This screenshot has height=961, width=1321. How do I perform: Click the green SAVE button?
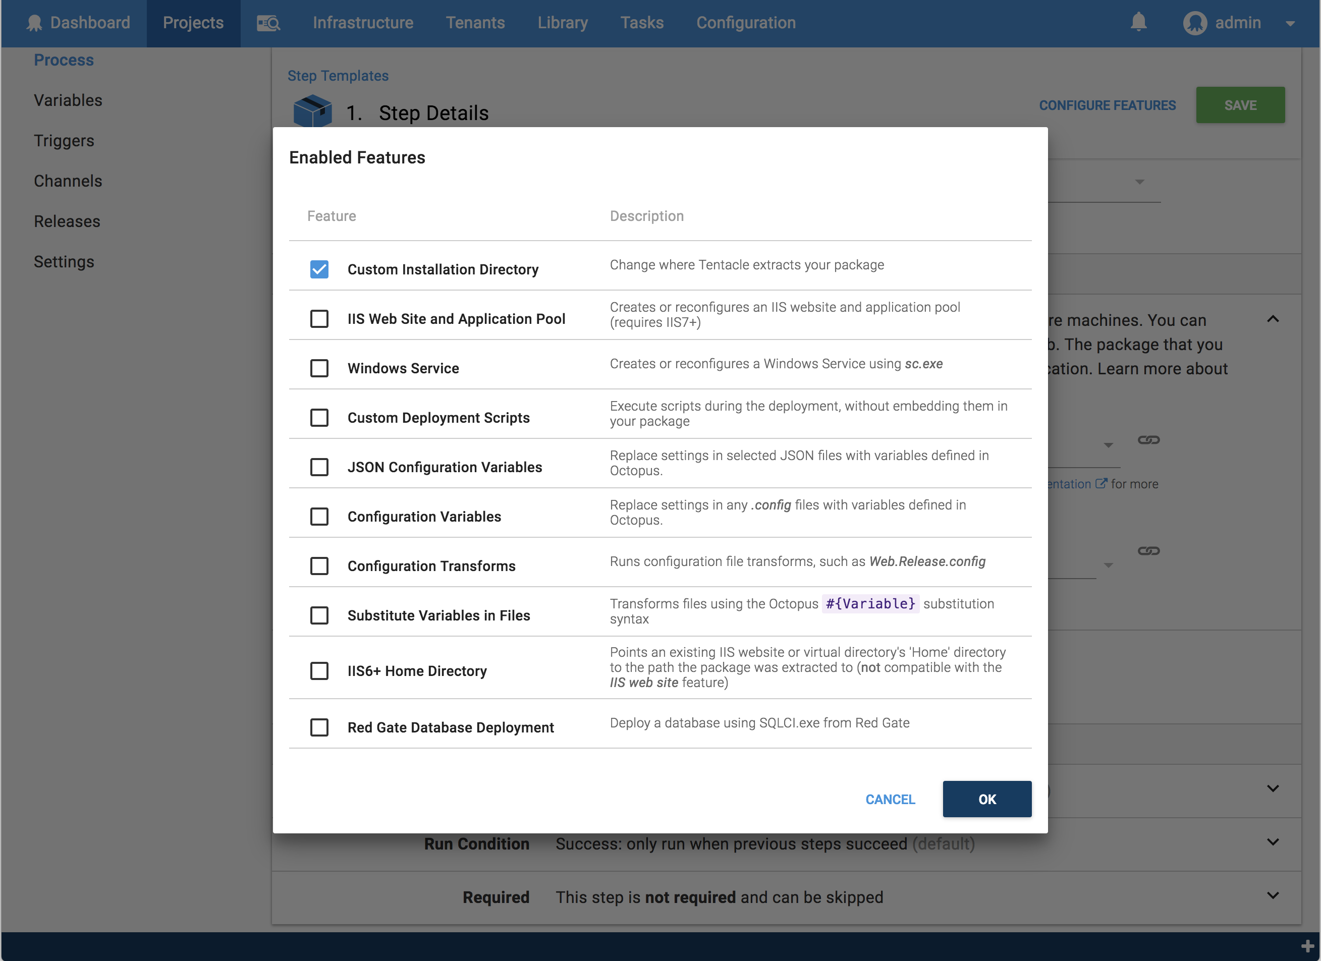tap(1240, 105)
